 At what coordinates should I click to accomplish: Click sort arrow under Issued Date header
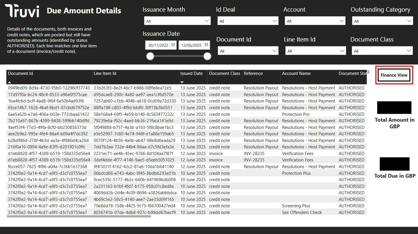tap(182, 82)
